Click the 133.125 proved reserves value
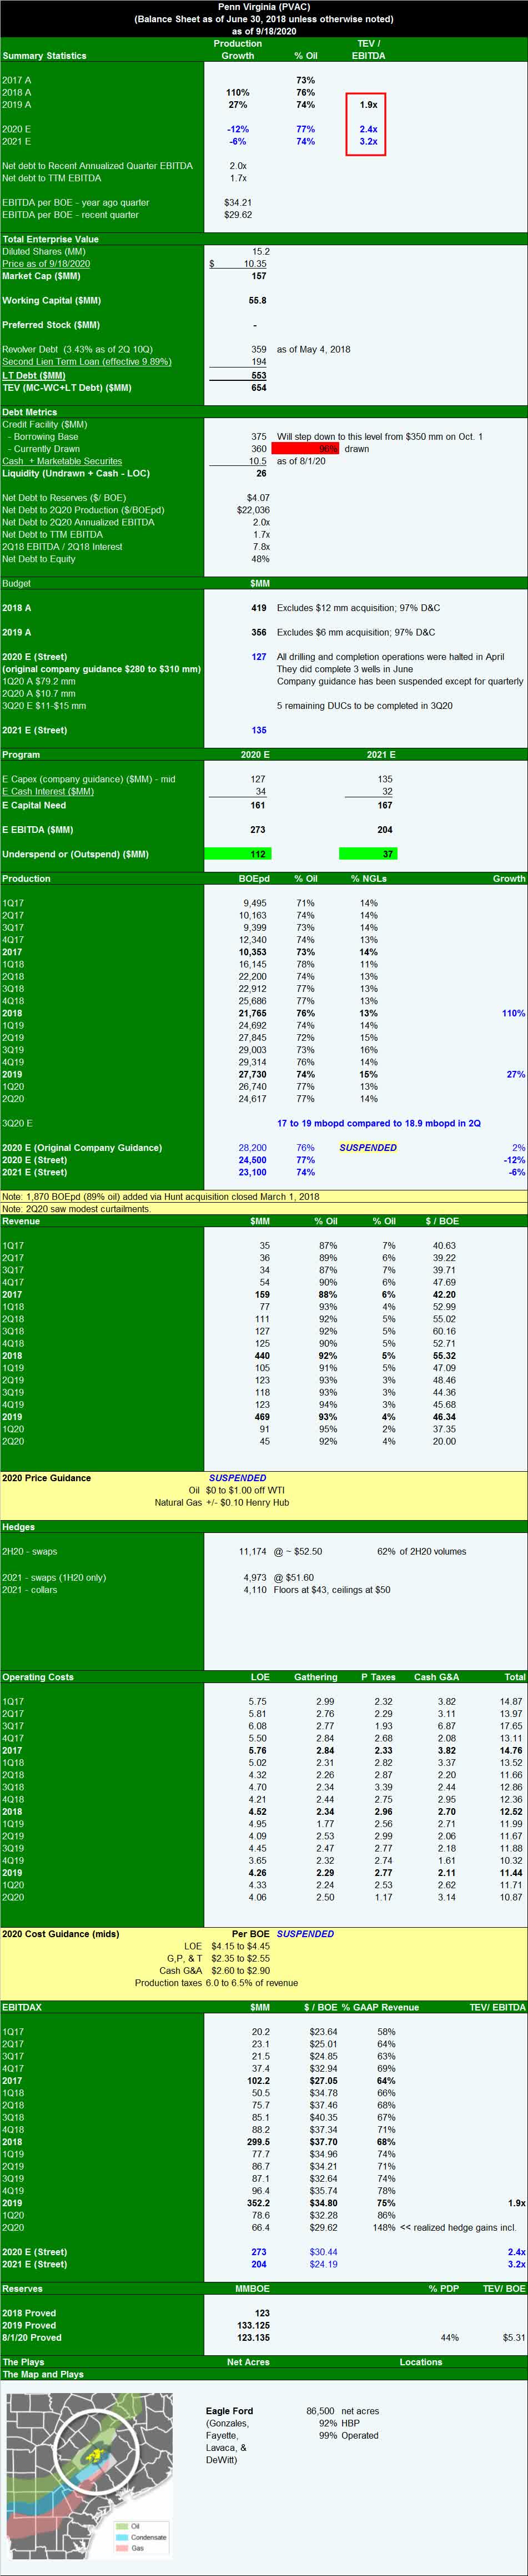 coord(254,2325)
